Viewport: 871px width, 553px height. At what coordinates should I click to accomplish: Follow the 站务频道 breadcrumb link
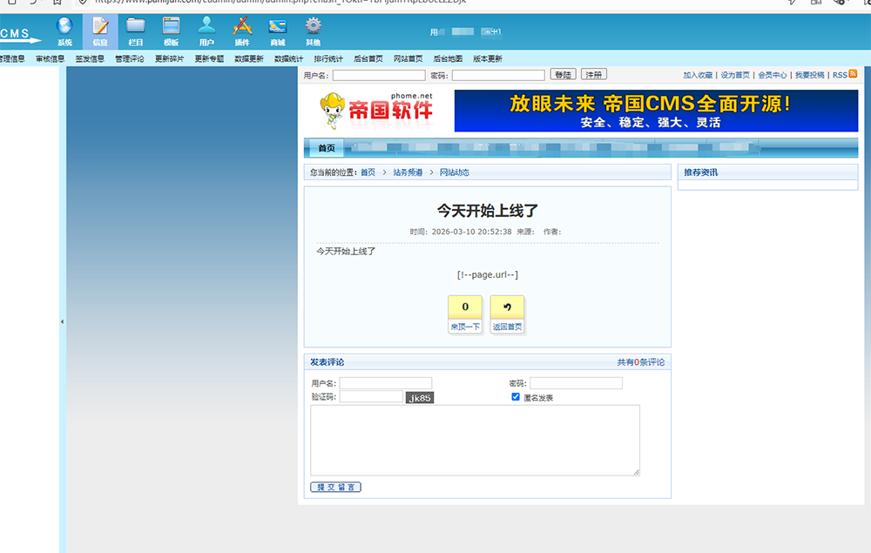click(408, 172)
